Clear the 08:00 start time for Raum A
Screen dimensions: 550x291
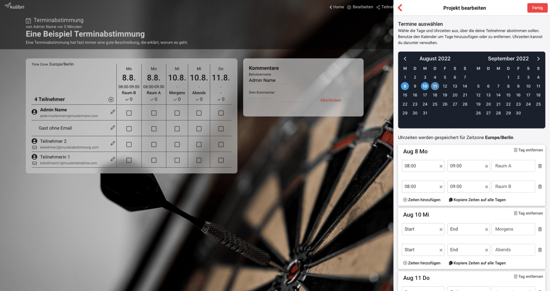(x=441, y=166)
